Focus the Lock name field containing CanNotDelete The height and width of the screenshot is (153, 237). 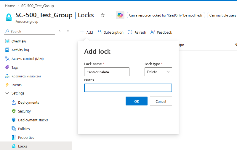(107, 72)
